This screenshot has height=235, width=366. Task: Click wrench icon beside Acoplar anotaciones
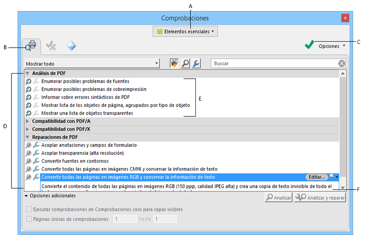pos(36,145)
